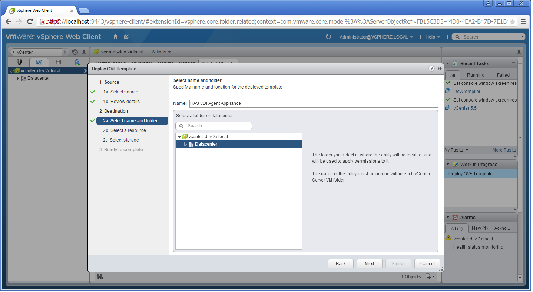
Task: Click the vcenter-dev.2x.local alarm entry
Action: 473,239
